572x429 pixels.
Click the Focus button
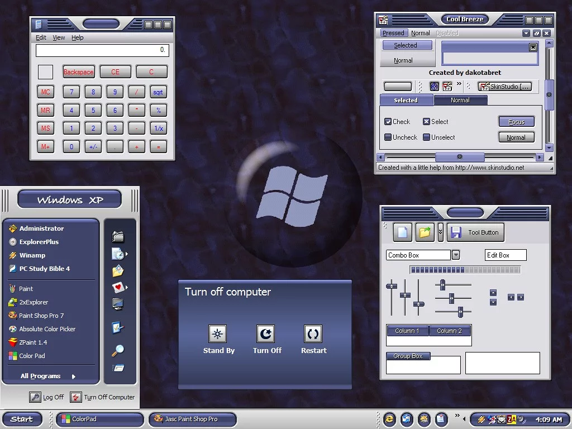(x=516, y=122)
